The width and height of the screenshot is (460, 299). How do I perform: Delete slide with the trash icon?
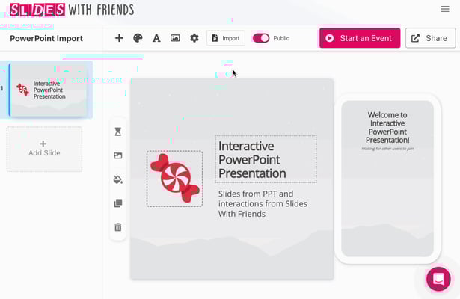[118, 227]
